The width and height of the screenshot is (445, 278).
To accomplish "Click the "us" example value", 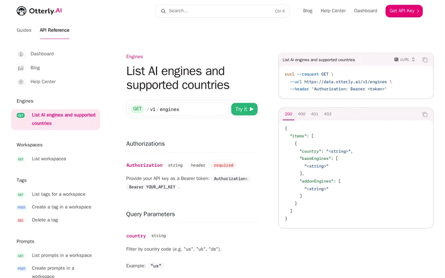I will pos(156,266).
